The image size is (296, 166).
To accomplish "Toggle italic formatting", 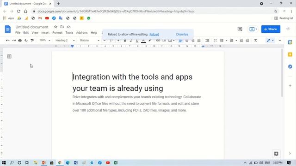I will point(131,41).
